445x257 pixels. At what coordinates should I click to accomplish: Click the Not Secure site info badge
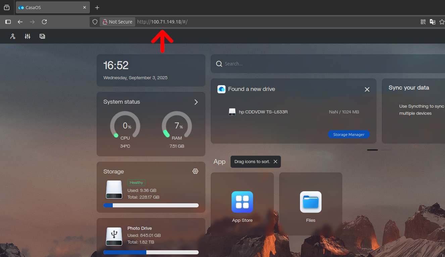point(117,22)
